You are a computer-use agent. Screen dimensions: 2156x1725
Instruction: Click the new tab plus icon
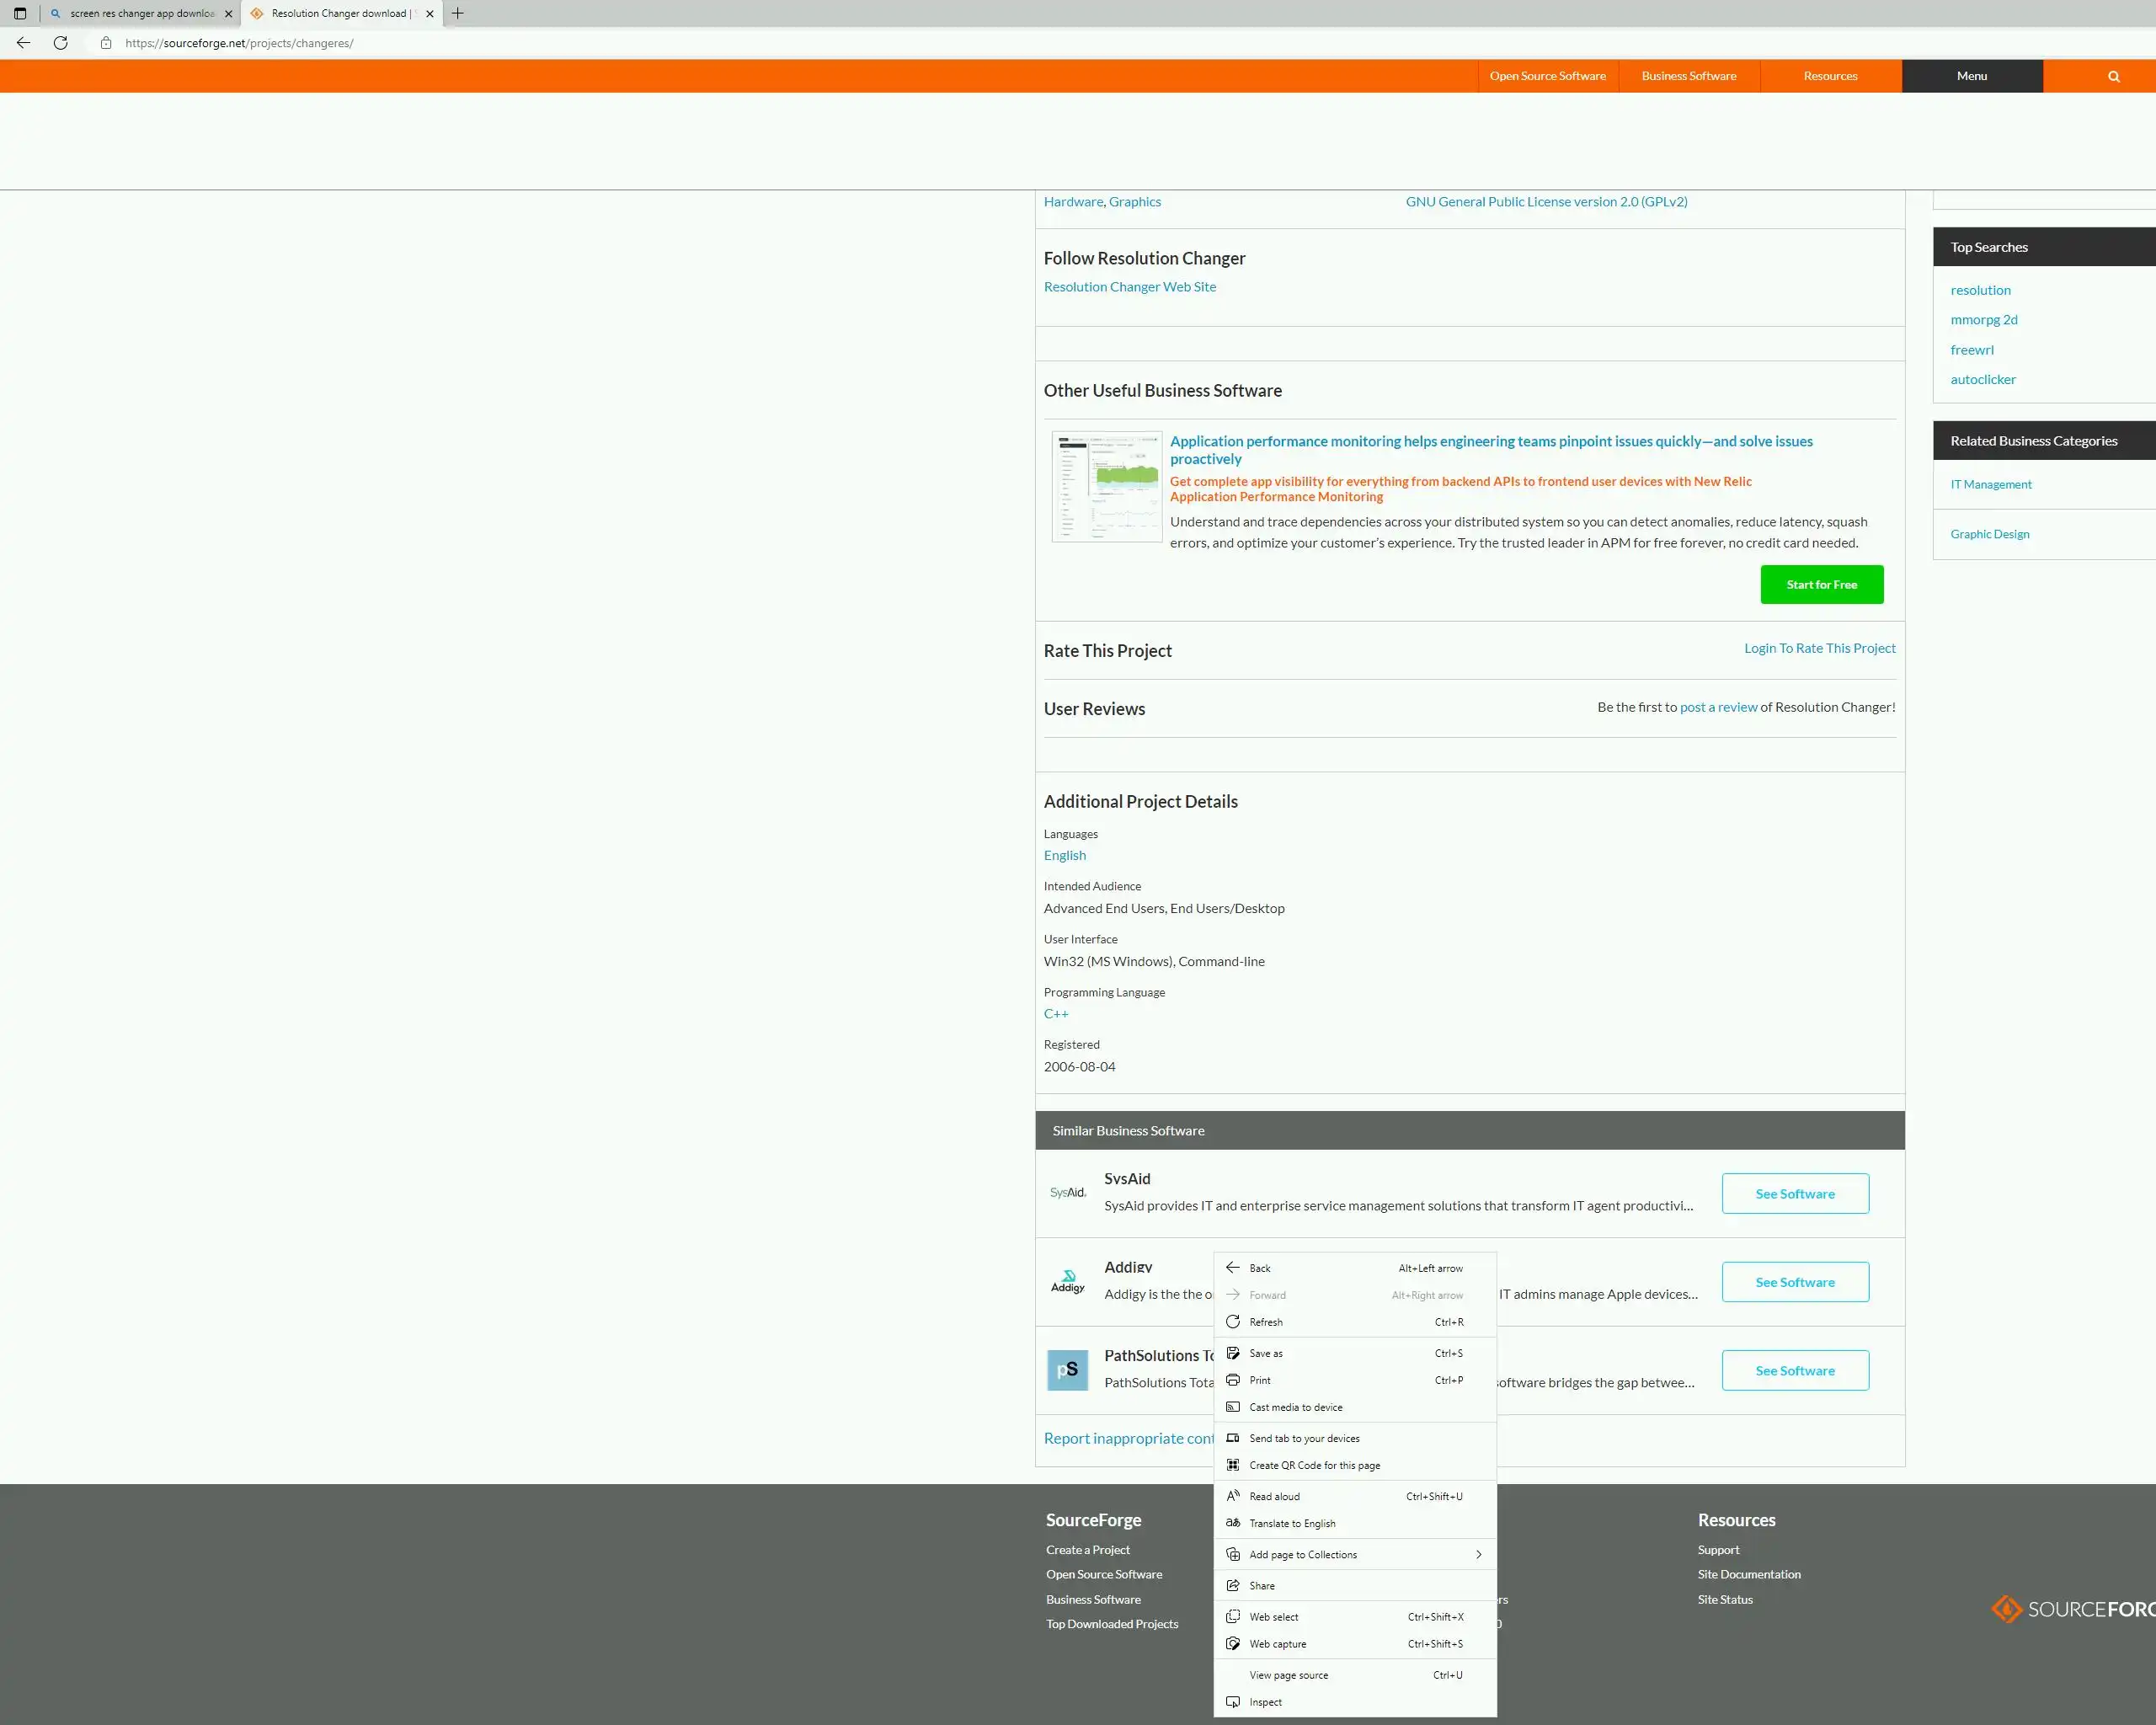[458, 13]
